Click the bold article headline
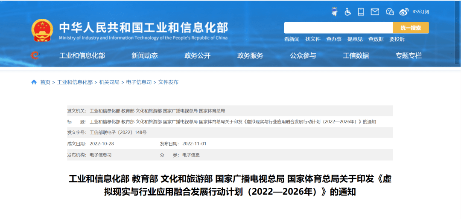Image resolution: width=461 pixels, height=219 pixels. point(230,185)
